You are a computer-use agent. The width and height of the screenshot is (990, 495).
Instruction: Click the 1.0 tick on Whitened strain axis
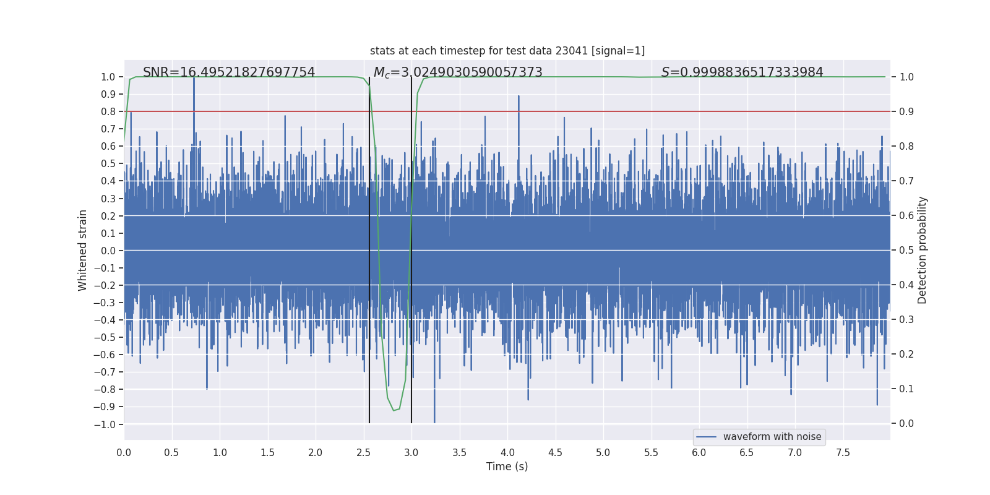108,77
